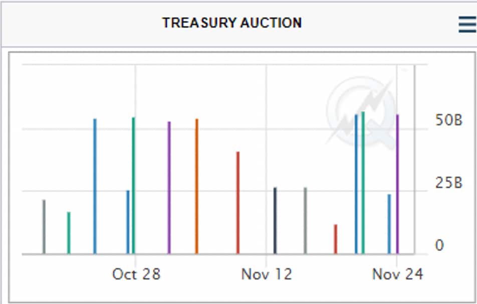Viewport: 477px width, 304px height.
Task: Select the purple bar left of the orange bar
Action: pyautogui.click(x=169, y=187)
